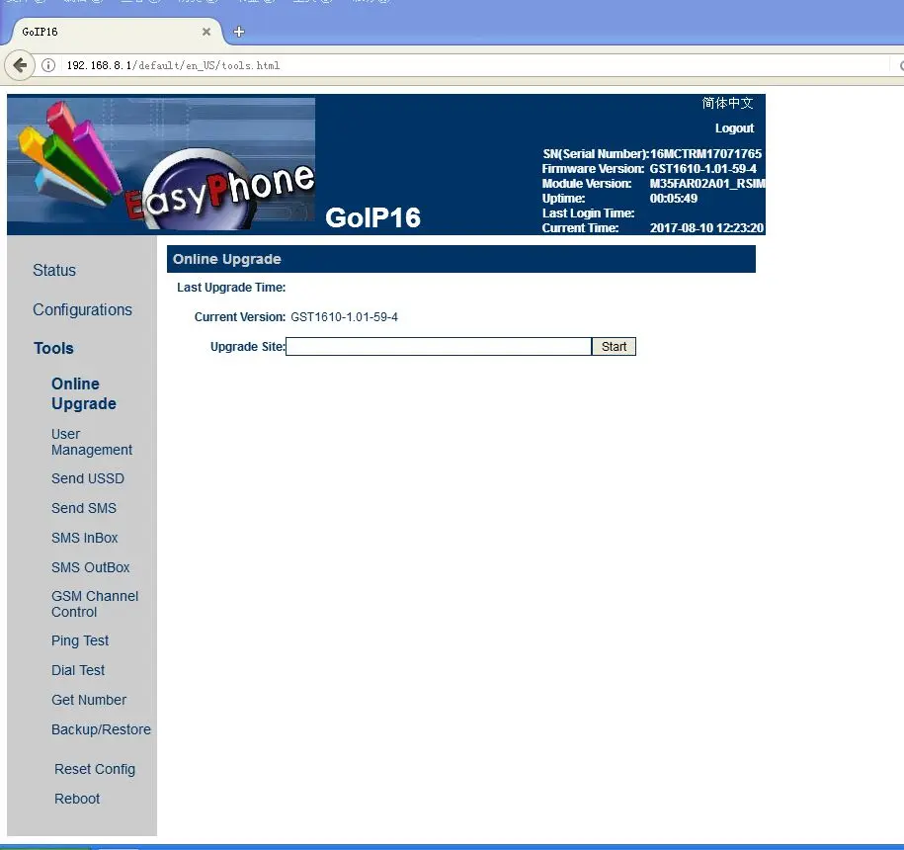Viewport: 904px width, 850px height.
Task: Open the Status menu section
Action: click(x=54, y=270)
